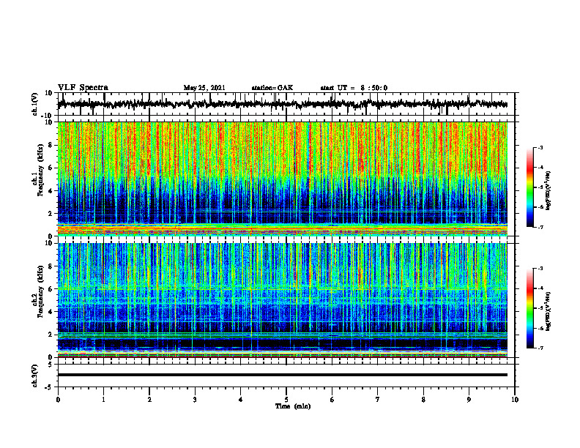Image resolution: width=580 pixels, height=448 pixels.
Task: Select the "start UT = 8 : 50: 0" text
Action: point(354,88)
